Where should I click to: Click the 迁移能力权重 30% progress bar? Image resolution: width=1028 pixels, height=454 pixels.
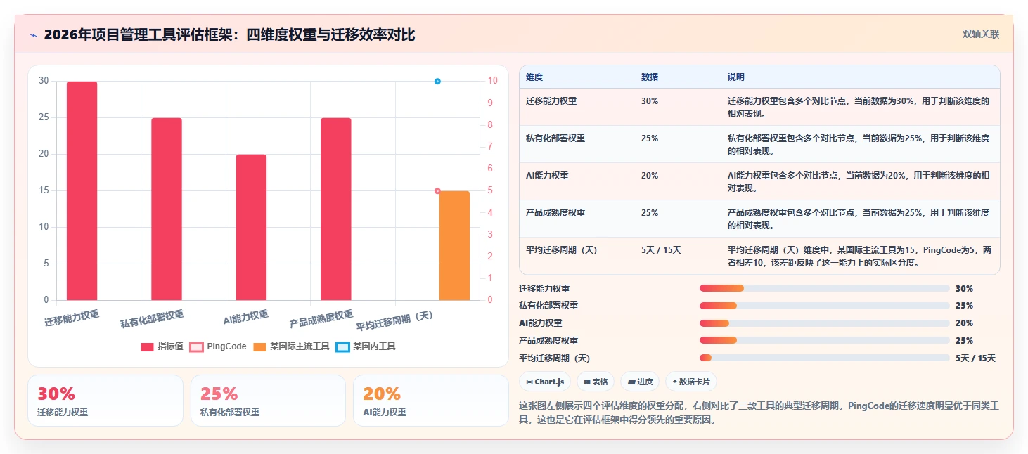pos(824,288)
